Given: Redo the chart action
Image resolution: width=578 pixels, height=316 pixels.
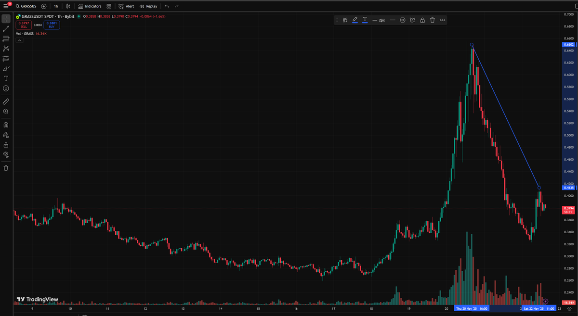Looking at the screenshot, I should point(177,6).
